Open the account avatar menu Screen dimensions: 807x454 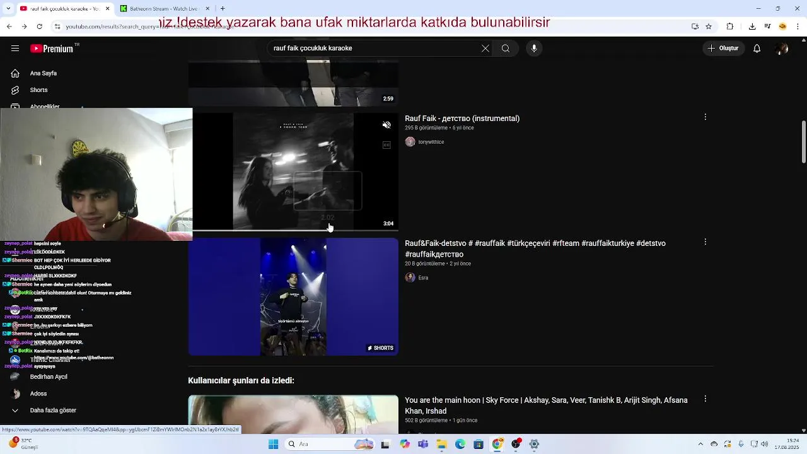(782, 49)
